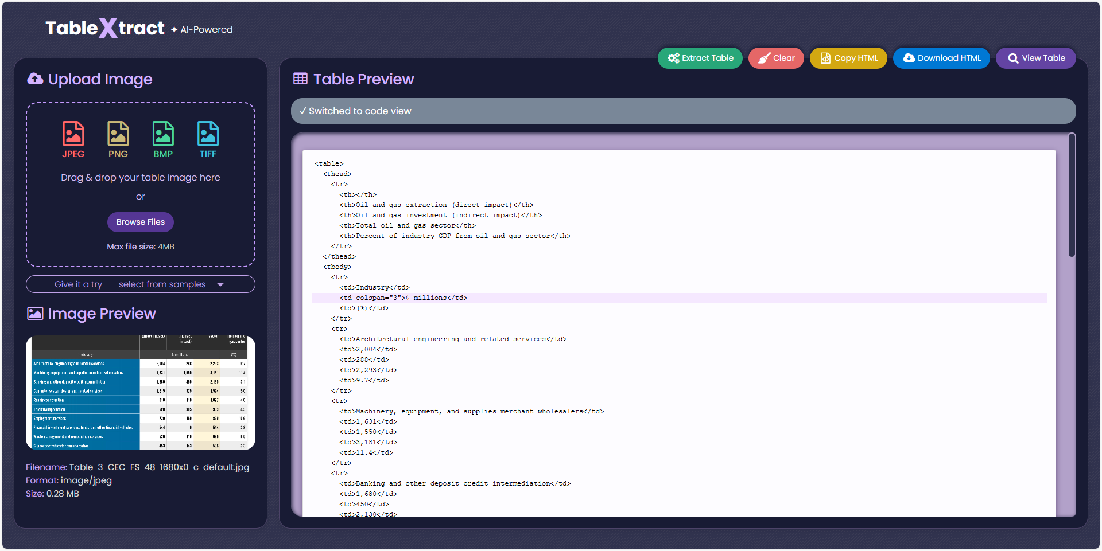Click the code view vertical scrollbar

(x=1072, y=195)
